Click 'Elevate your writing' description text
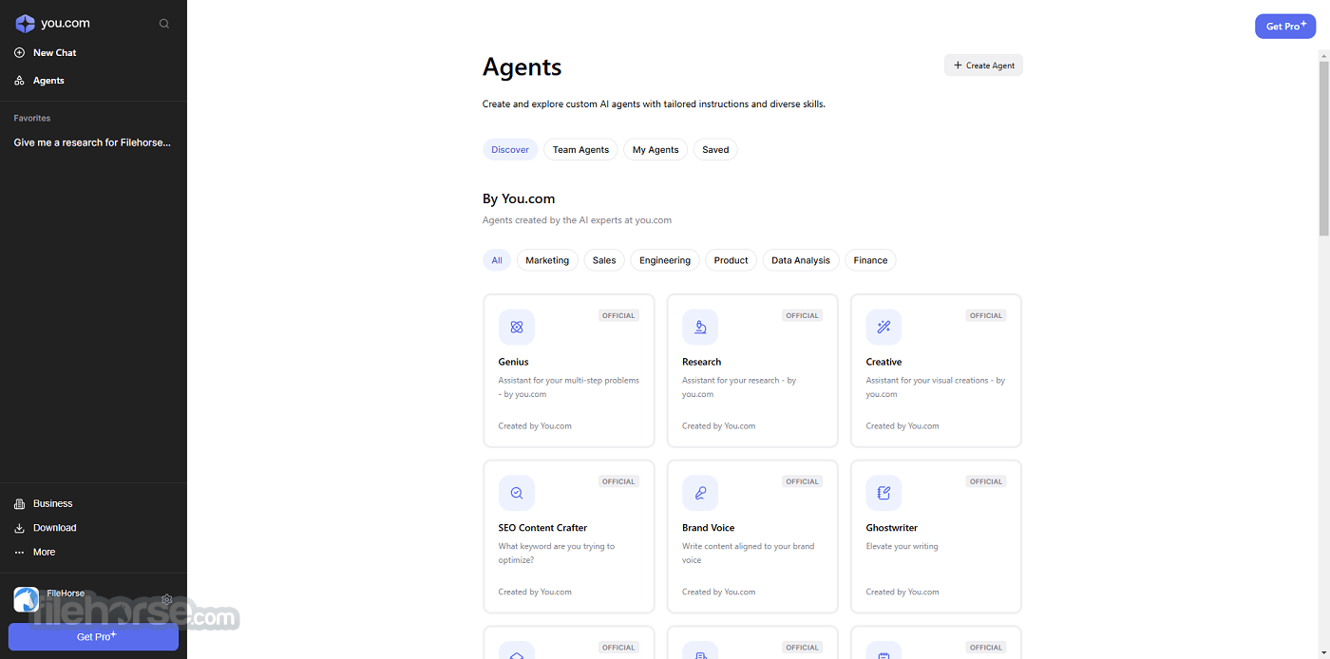Screen dimensions: 1330x659 902,547
